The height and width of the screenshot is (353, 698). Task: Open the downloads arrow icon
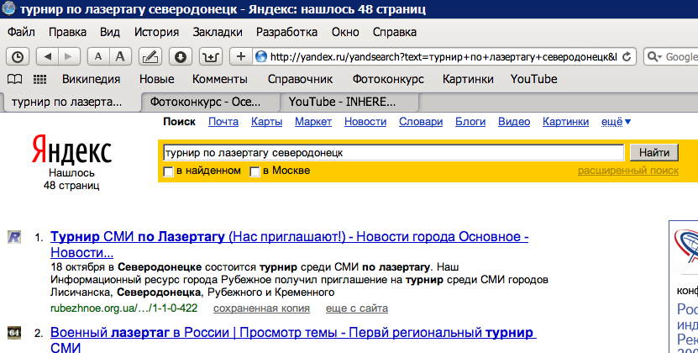pos(181,56)
